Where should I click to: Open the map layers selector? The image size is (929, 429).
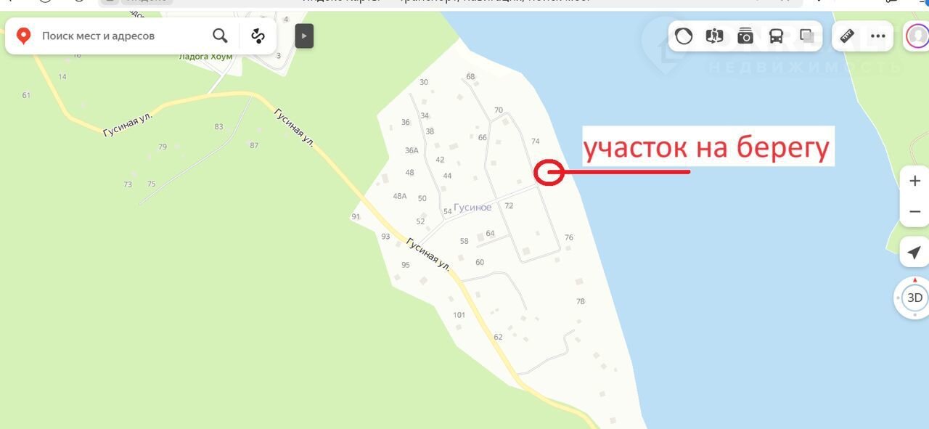[x=806, y=36]
